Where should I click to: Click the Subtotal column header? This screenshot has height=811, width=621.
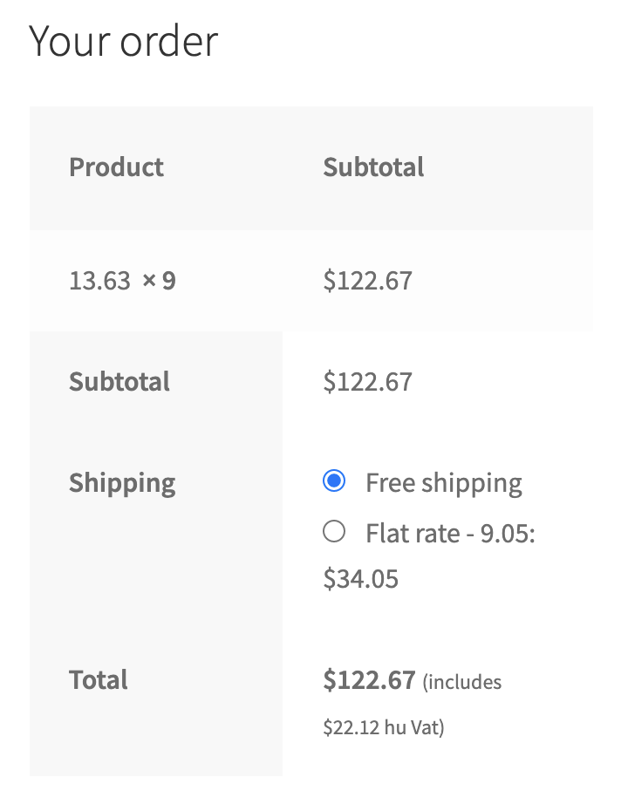tap(373, 167)
